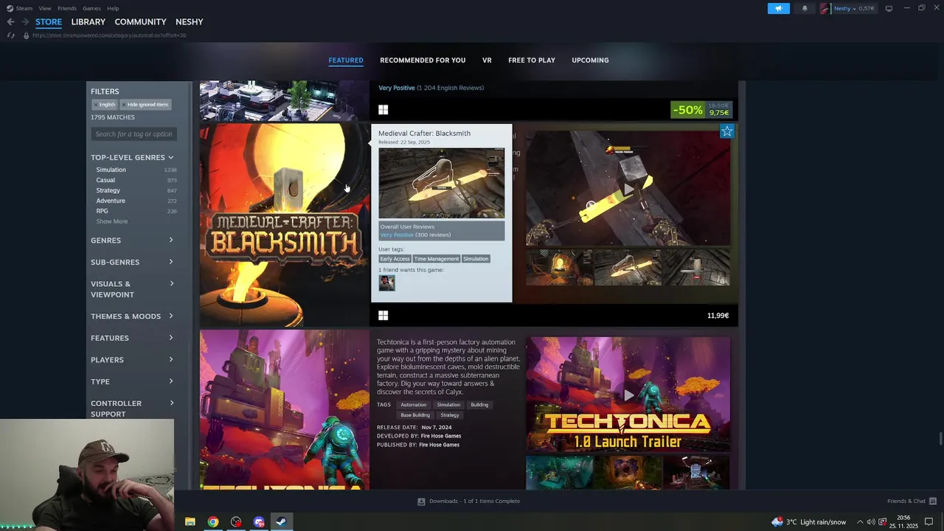Collapse the Top-Level Genres section
The width and height of the screenshot is (944, 531).
point(132,157)
